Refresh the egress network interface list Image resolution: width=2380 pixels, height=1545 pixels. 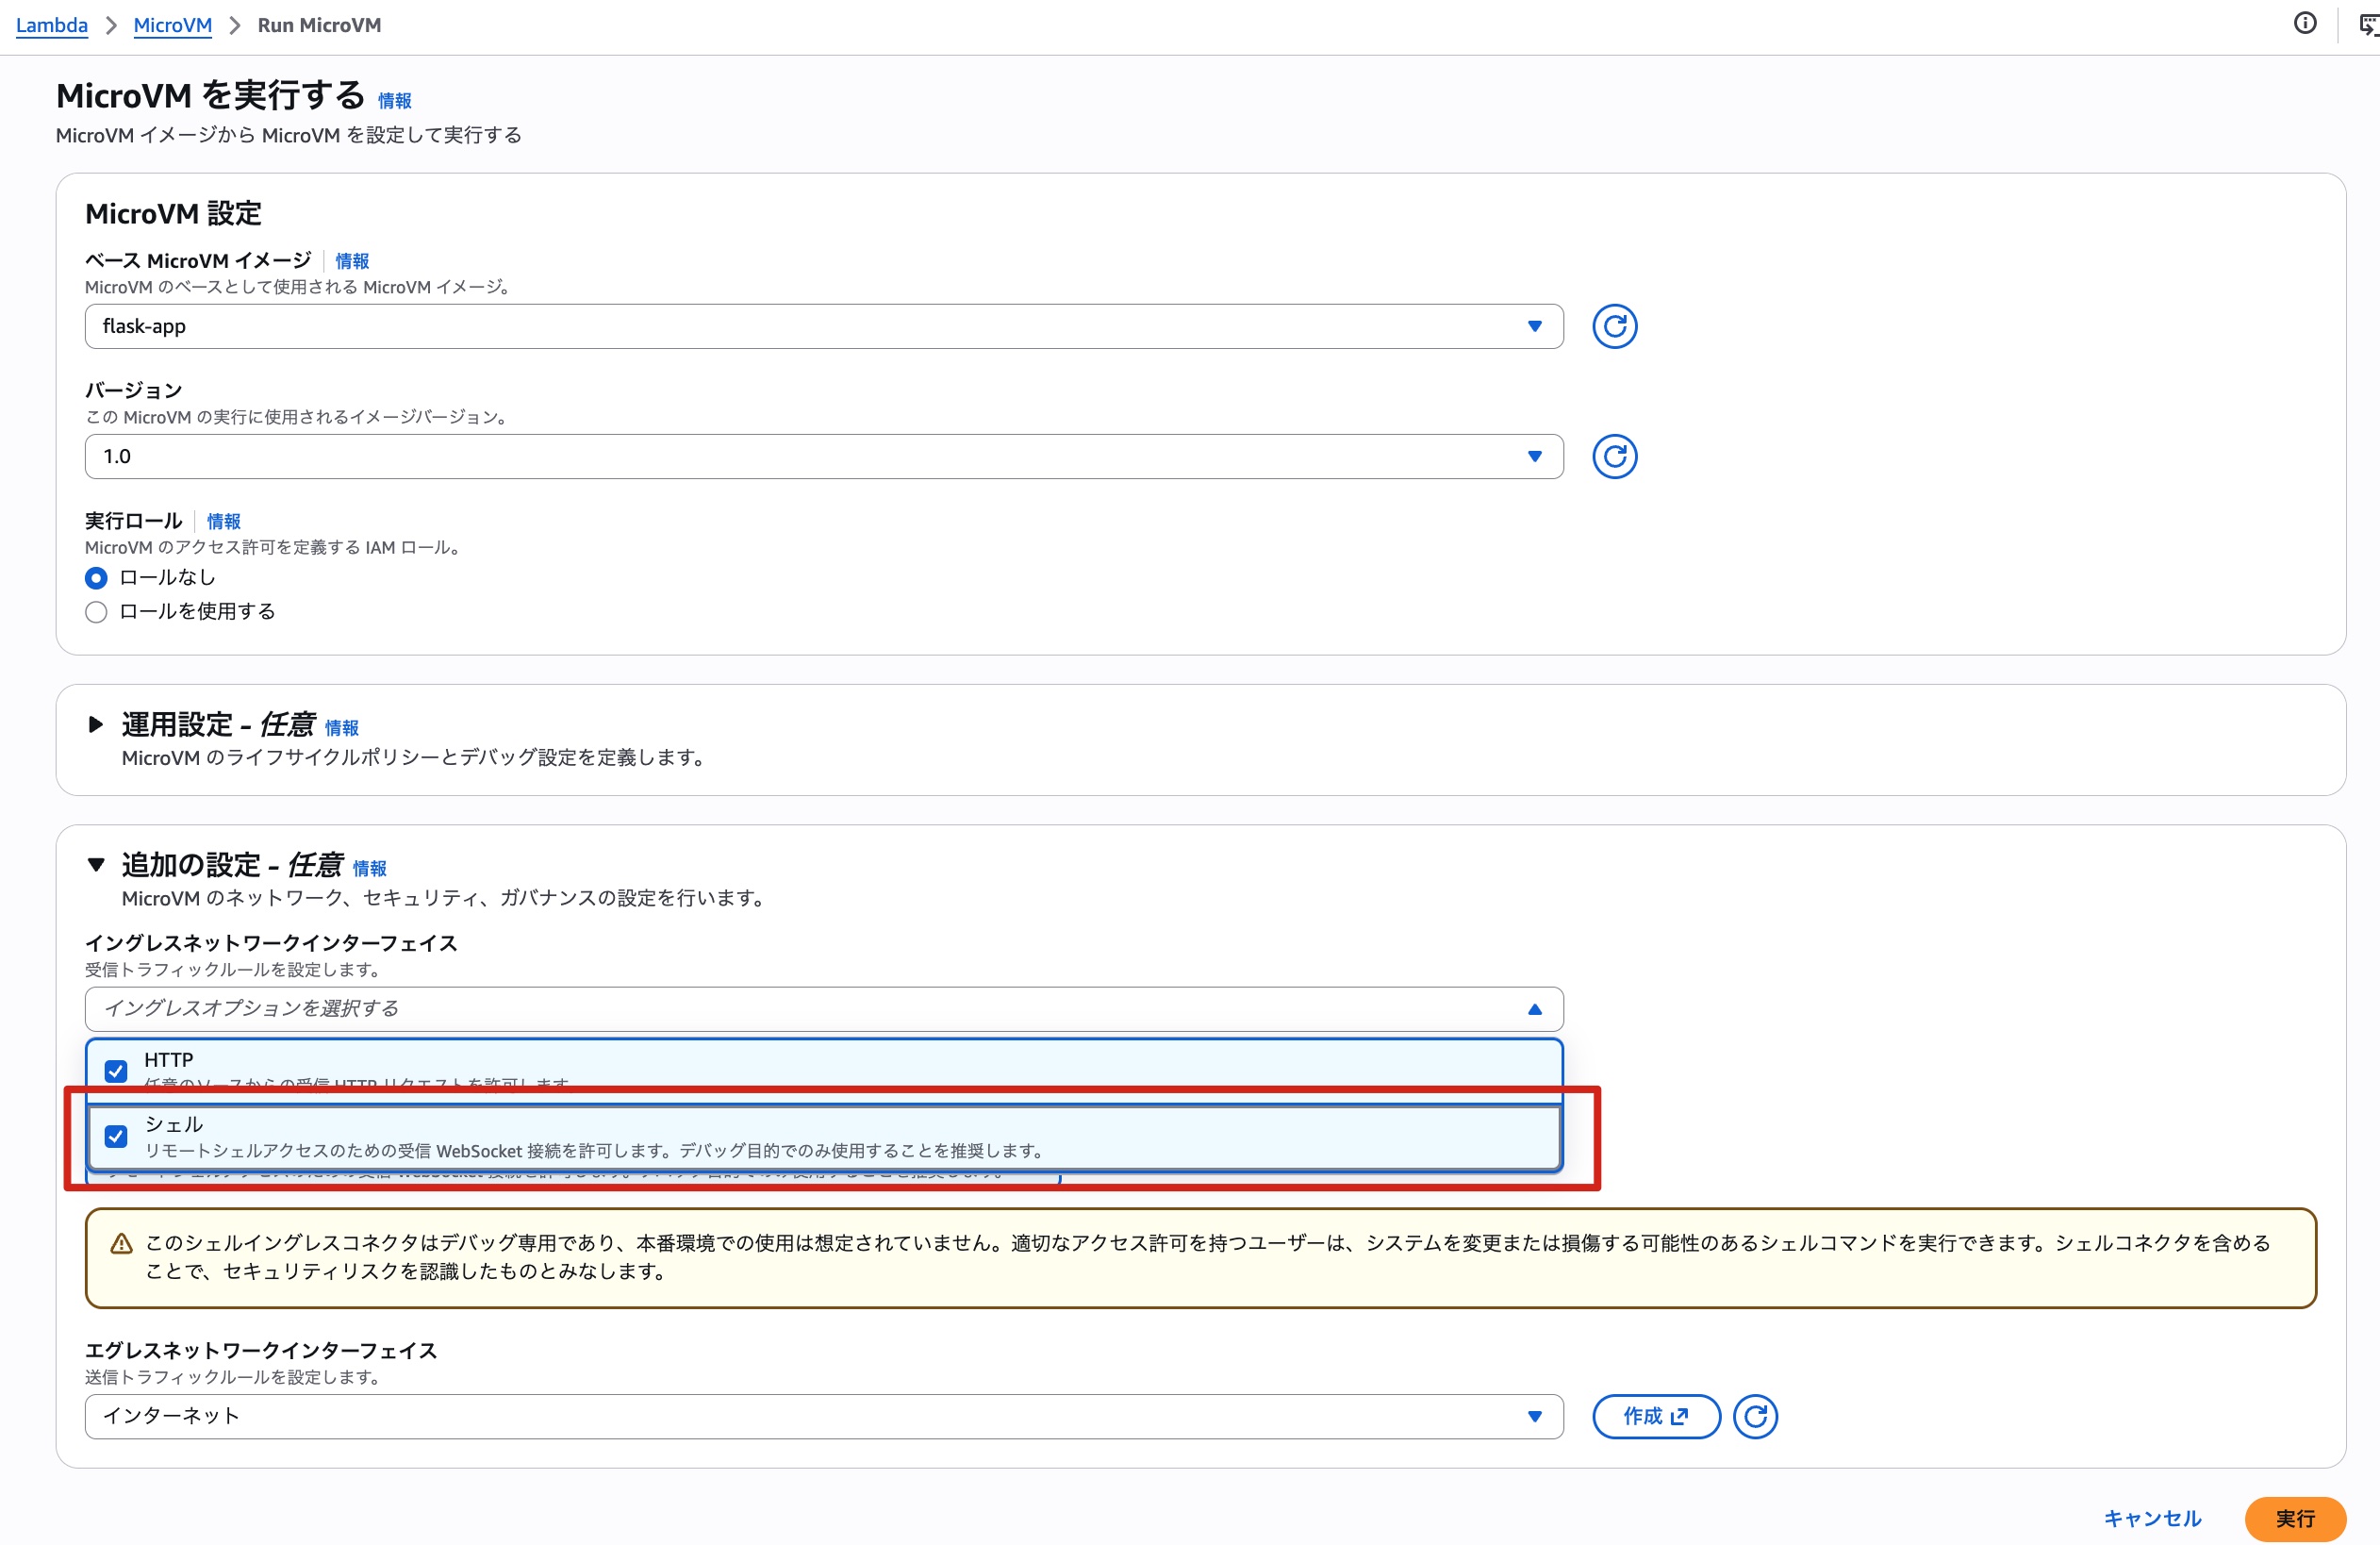pyautogui.click(x=1754, y=1417)
